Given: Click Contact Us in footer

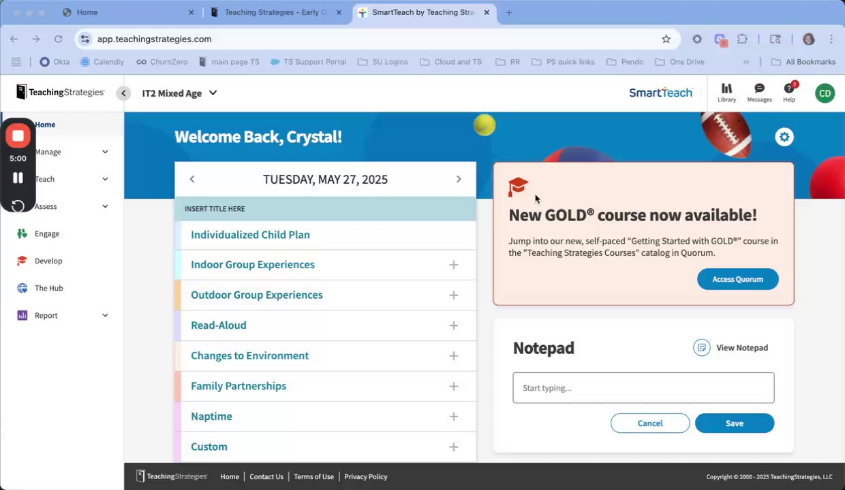Looking at the screenshot, I should (266, 476).
